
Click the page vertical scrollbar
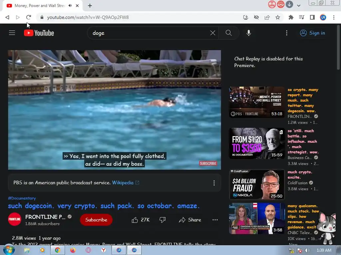click(x=338, y=47)
